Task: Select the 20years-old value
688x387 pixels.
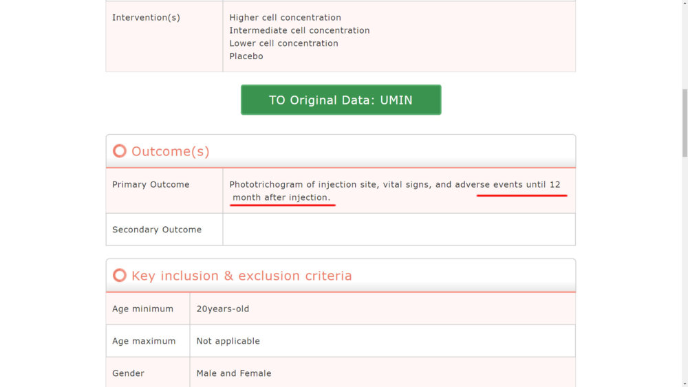Action: [223, 309]
